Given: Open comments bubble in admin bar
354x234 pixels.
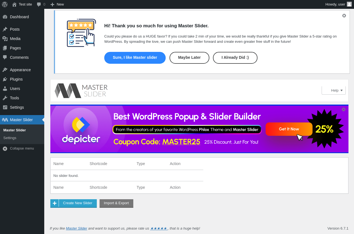Looking at the screenshot, I should (41, 4).
